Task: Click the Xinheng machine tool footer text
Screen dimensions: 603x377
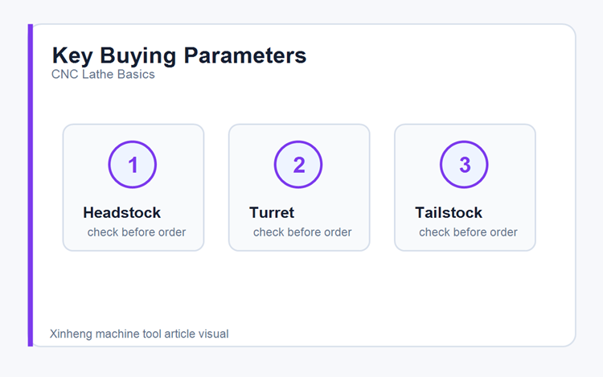Action: 139,334
